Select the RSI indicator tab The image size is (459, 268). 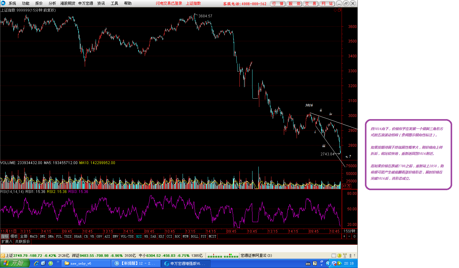pos(139,236)
